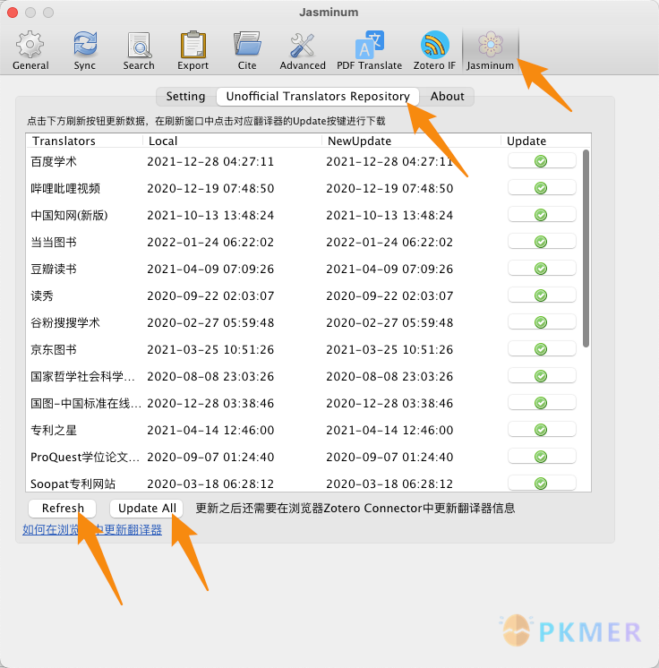659x668 pixels.
Task: Switch to the Setting tab
Action: tap(185, 97)
